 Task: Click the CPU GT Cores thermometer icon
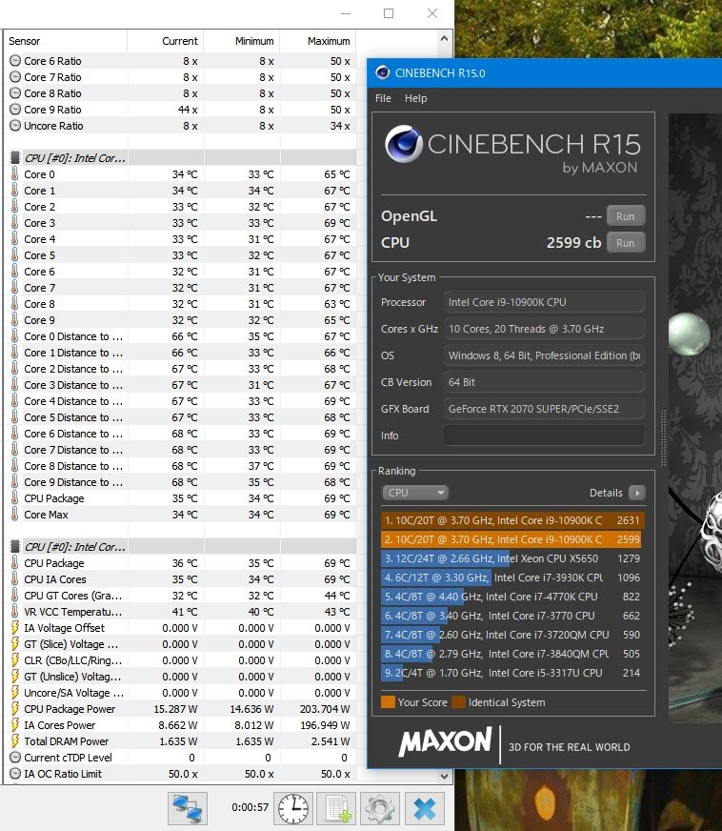(x=15, y=596)
